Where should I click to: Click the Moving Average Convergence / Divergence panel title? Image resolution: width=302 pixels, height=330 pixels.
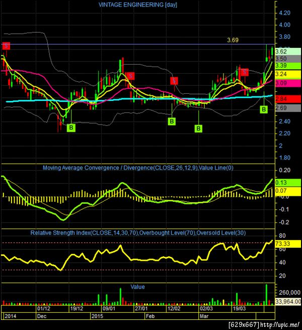pyautogui.click(x=138, y=168)
